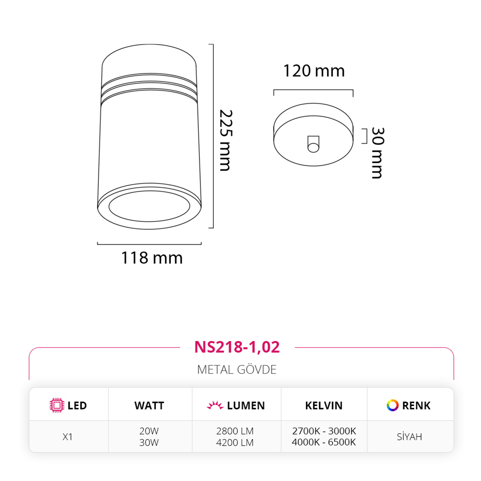Image resolution: width=481 pixels, height=481 pixels.
Task: Click the 2800 LM lumen value
Action: coord(235,431)
